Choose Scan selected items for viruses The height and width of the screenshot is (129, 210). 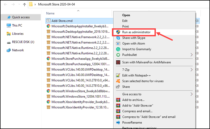click(143, 81)
